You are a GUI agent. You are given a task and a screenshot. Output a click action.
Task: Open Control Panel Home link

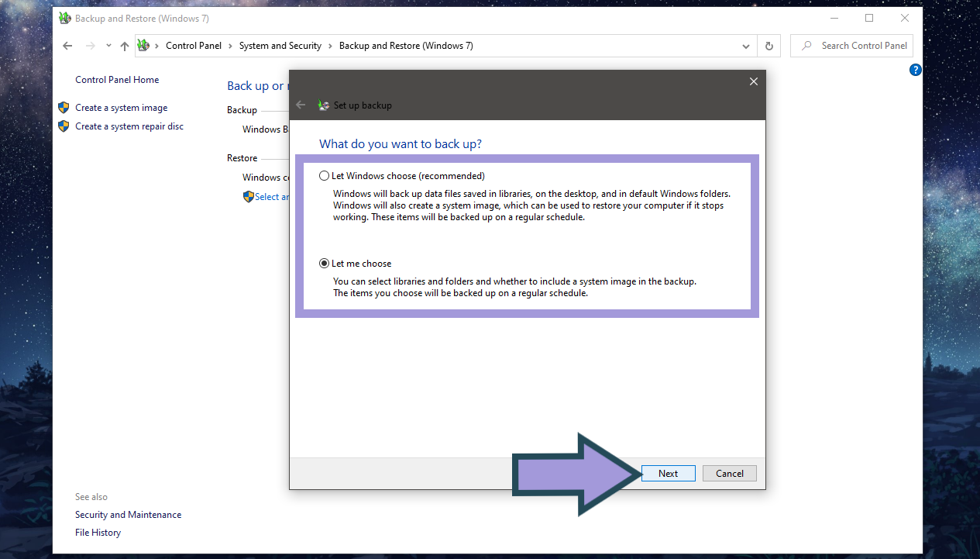(117, 80)
